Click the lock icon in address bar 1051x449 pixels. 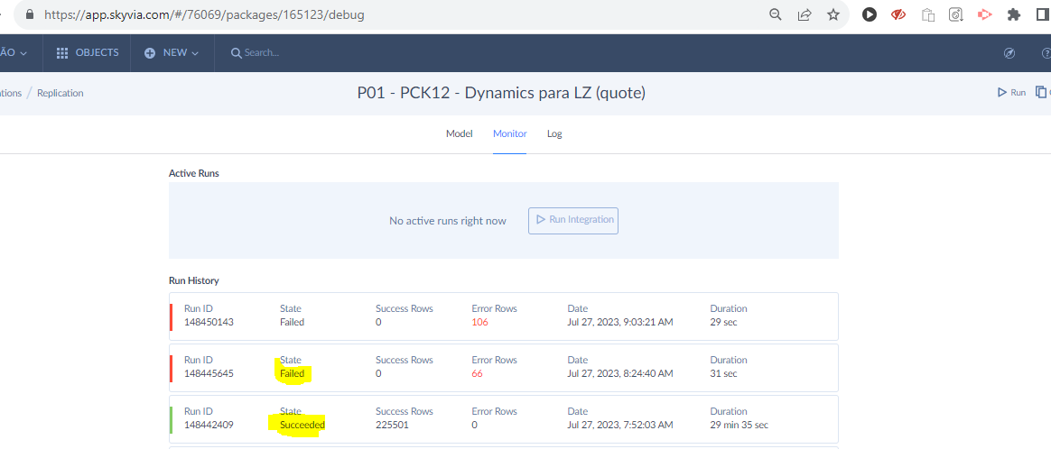[28, 14]
